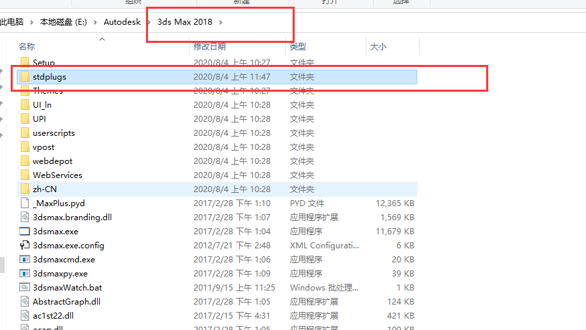Click the Setup folder icon
The height and width of the screenshot is (330, 586).
tap(25, 62)
